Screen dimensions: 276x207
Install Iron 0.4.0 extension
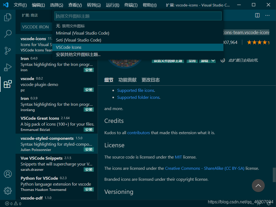89,70
